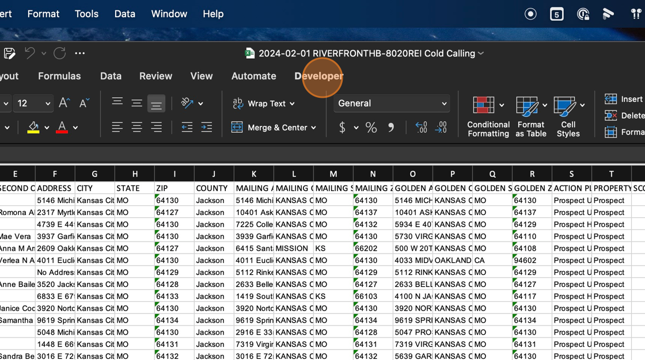Expand the General number format dropdown
Image resolution: width=645 pixels, height=360 pixels.
tap(444, 104)
